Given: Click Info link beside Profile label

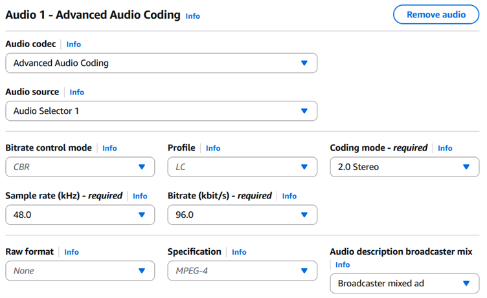Looking at the screenshot, I should pos(213,148).
